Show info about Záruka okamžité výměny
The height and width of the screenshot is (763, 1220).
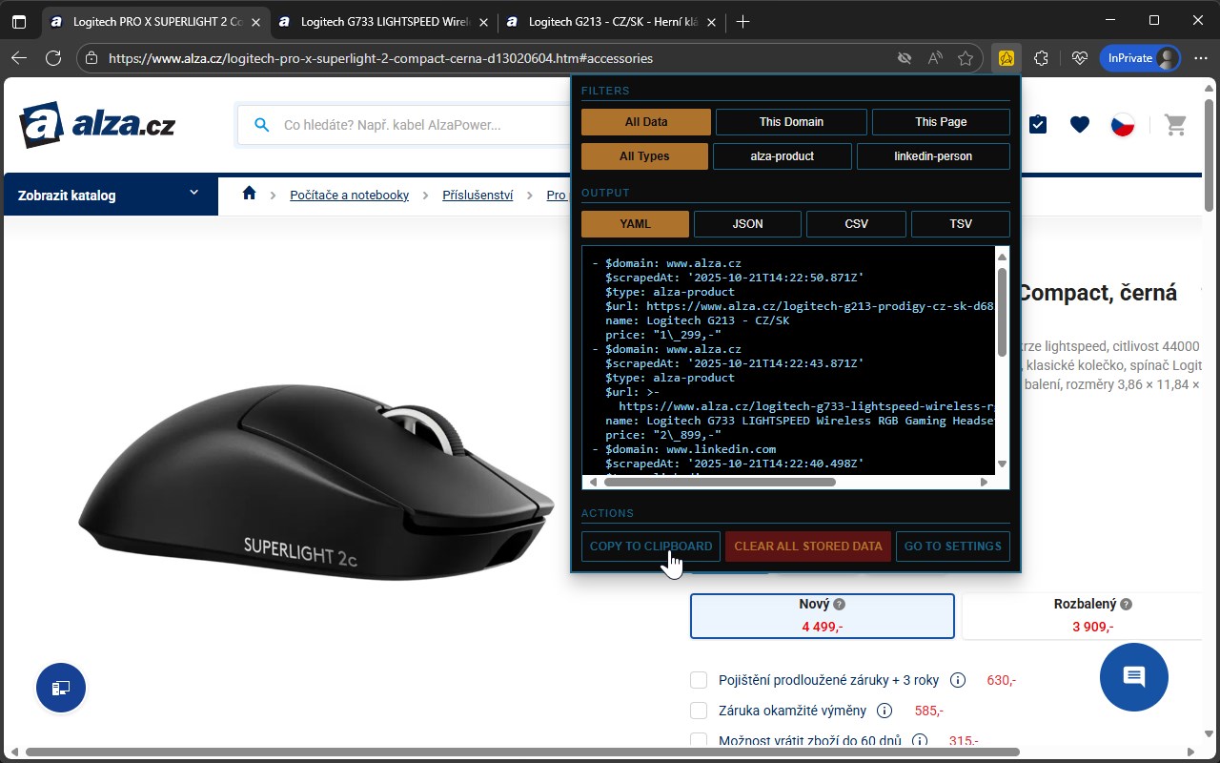(884, 711)
